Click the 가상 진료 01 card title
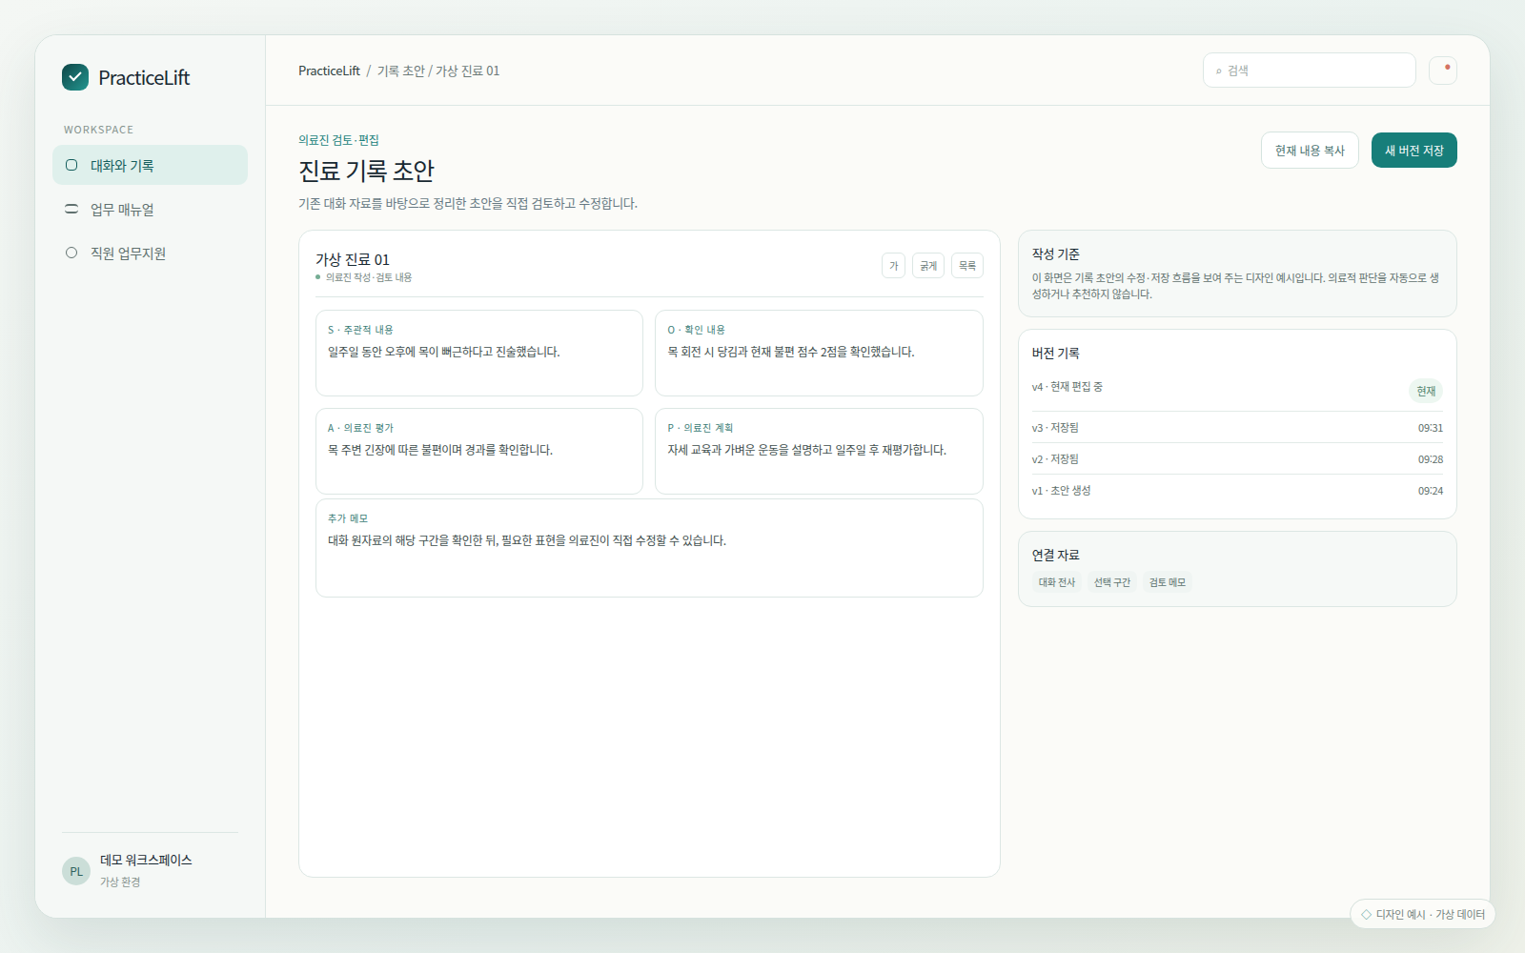1525x953 pixels. click(353, 259)
